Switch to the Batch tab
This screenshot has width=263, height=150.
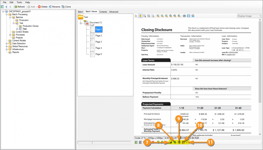coord(80,12)
